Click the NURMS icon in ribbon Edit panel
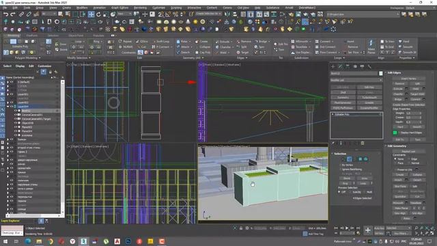The height and width of the screenshot is (246, 437). pos(126,47)
